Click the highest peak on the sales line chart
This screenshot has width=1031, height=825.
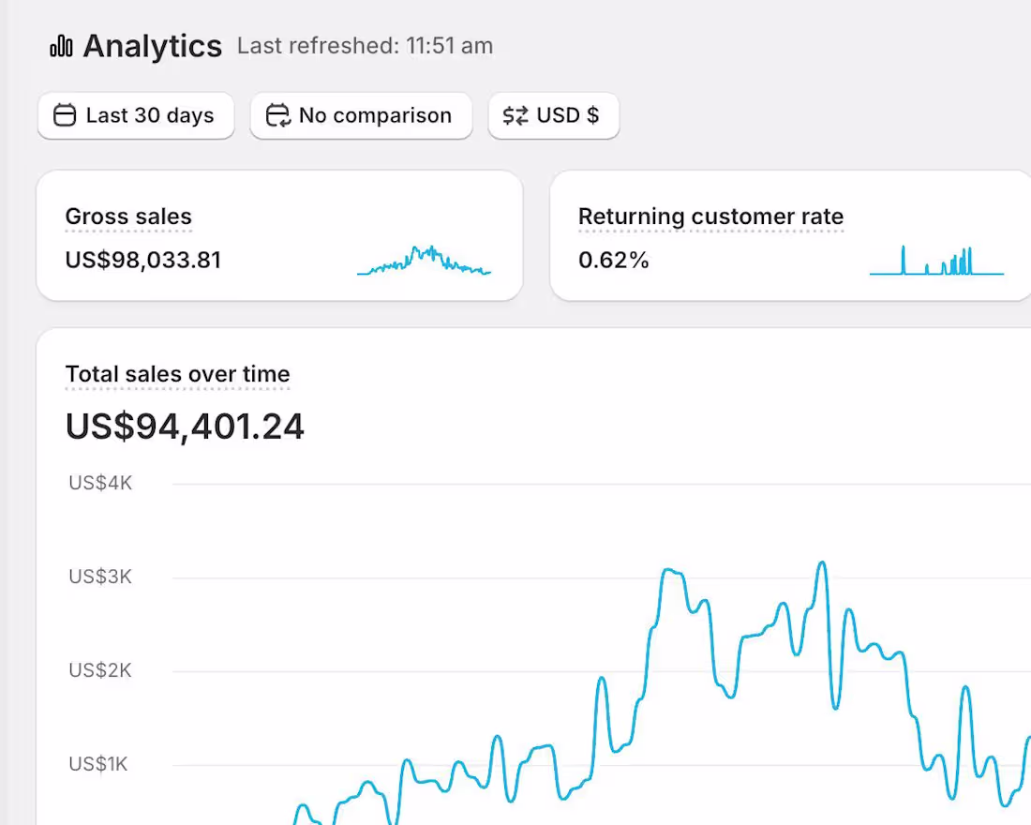coord(821,562)
